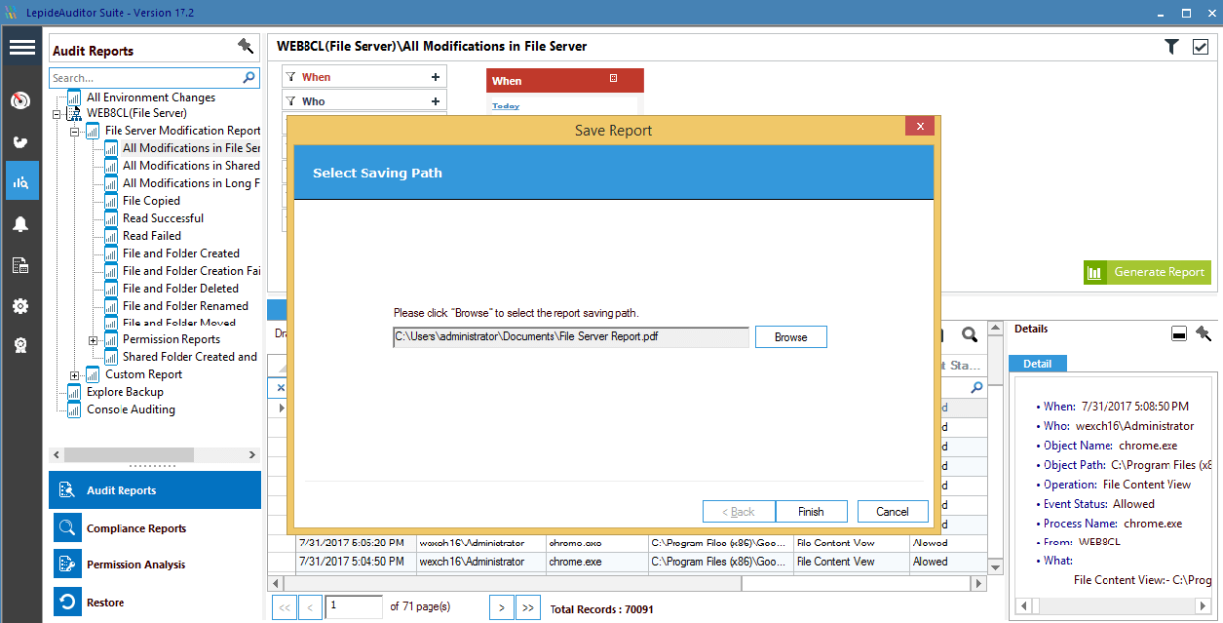Click the remove icon on the red When card
Screen dimensions: 1223x623
point(613,78)
